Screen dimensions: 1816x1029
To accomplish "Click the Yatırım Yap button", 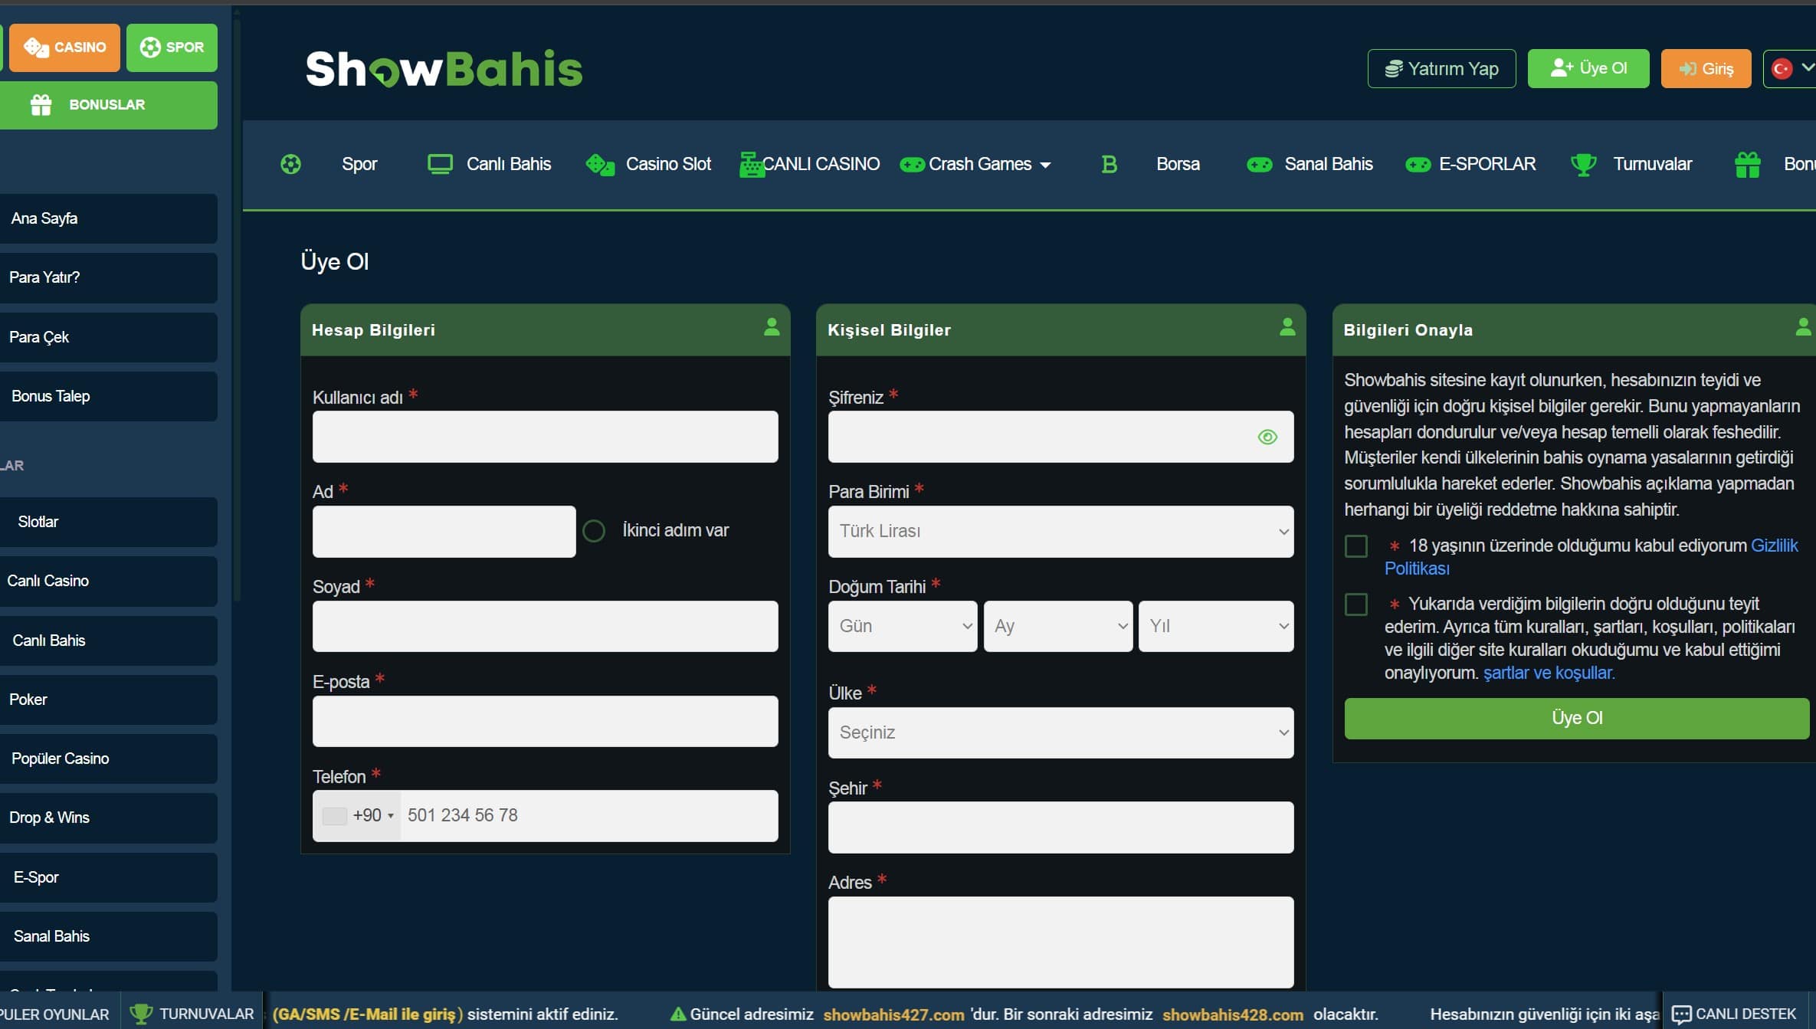I will click(1441, 69).
